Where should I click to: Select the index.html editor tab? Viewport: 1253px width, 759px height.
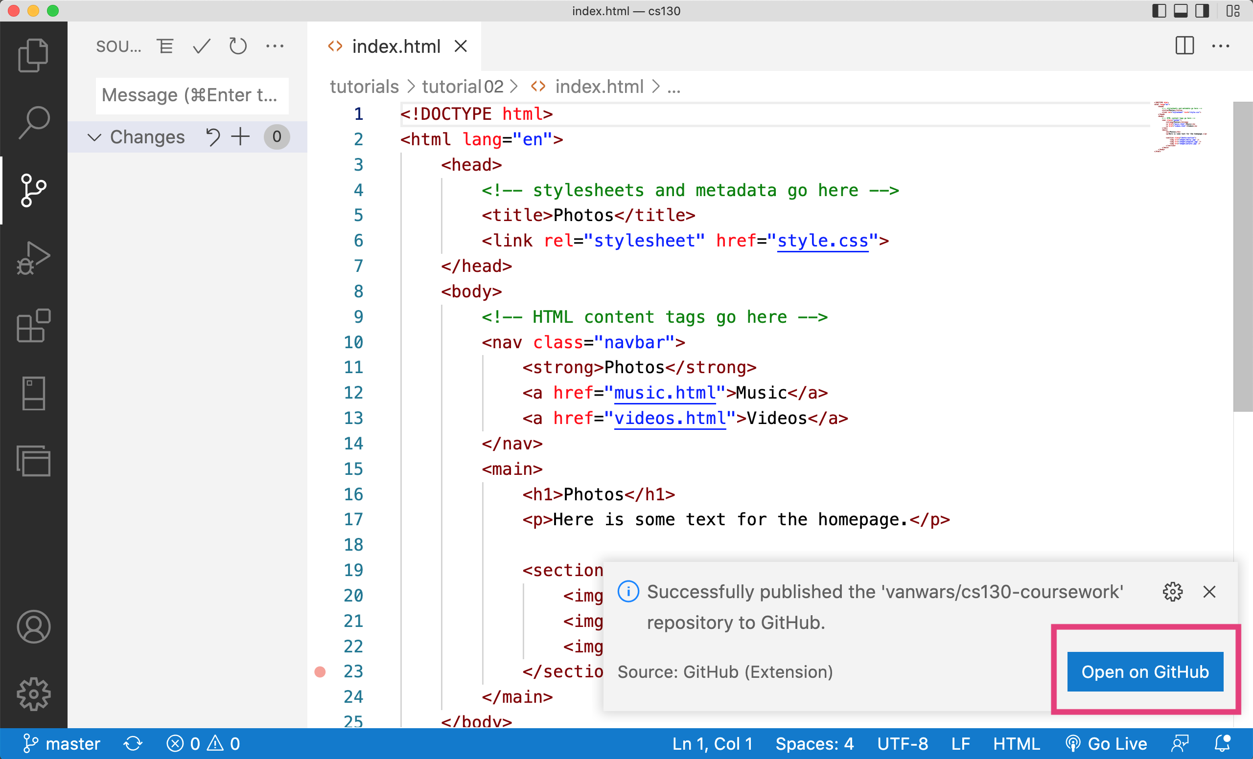tap(395, 46)
